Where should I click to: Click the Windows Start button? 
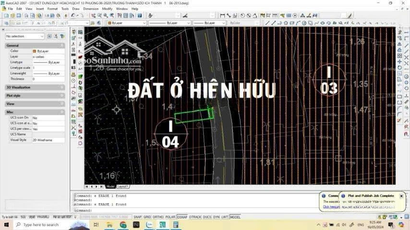[6, 225]
